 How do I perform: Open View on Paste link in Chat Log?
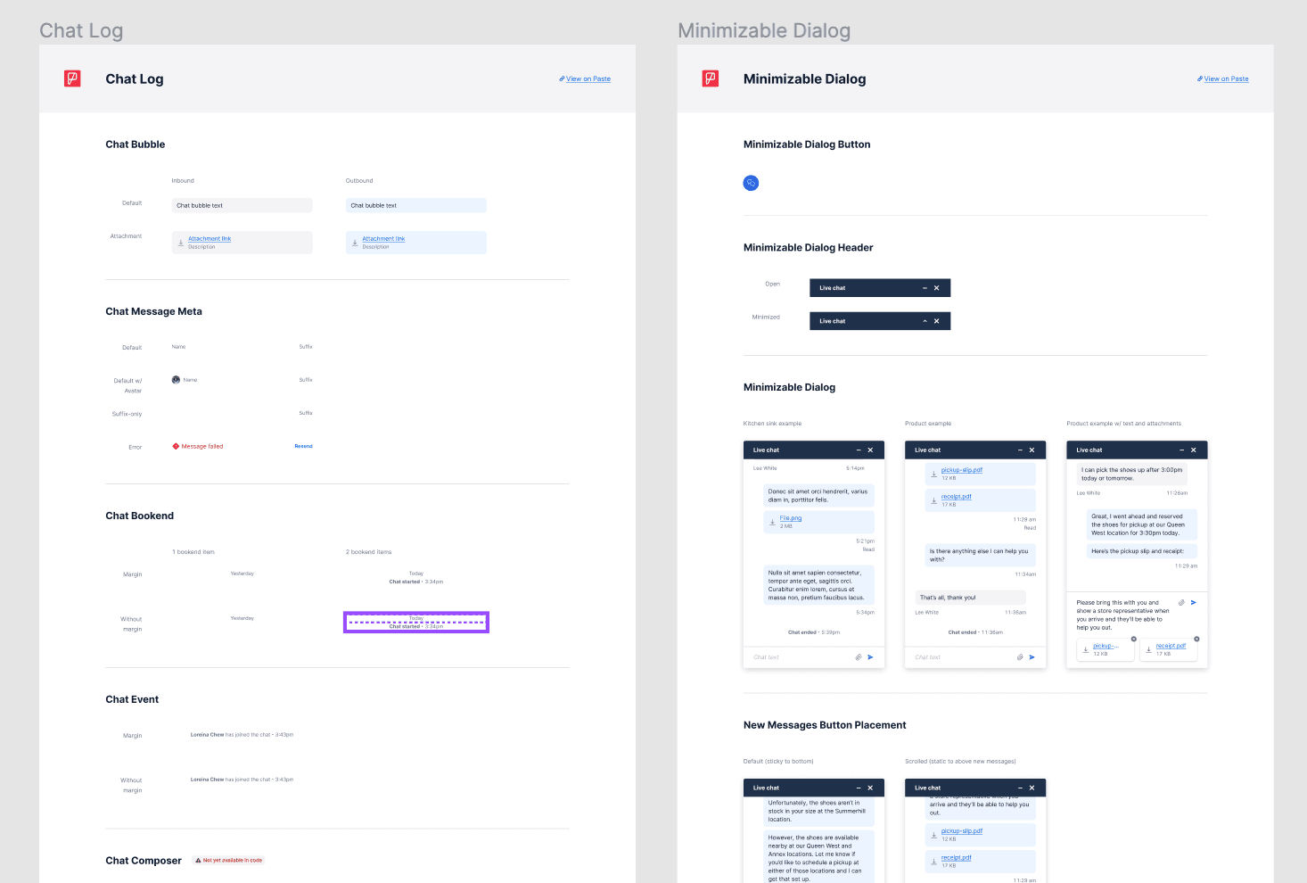tap(588, 79)
